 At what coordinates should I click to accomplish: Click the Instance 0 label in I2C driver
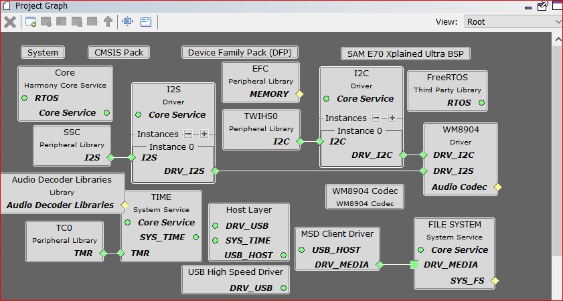(359, 131)
